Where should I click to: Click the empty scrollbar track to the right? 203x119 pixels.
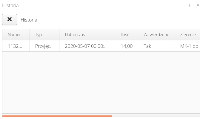pyautogui.click(x=156, y=115)
